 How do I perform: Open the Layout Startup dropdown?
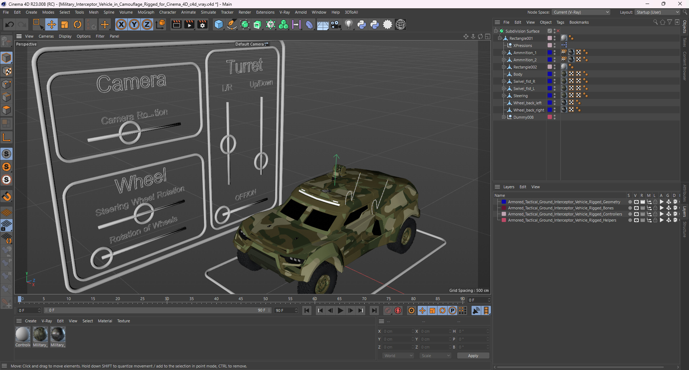(x=657, y=12)
